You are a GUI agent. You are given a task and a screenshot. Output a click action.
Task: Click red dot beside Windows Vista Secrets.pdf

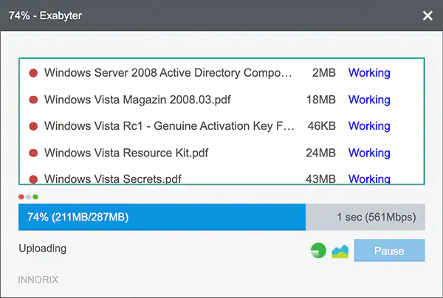[33, 179]
